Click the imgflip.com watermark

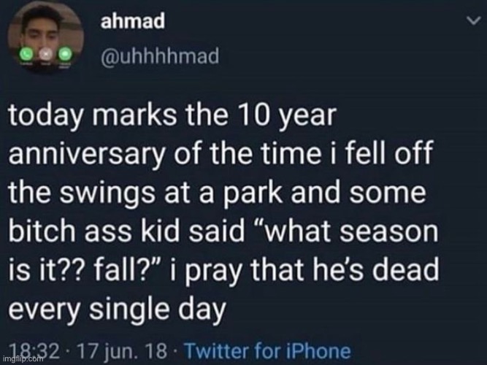20,358
